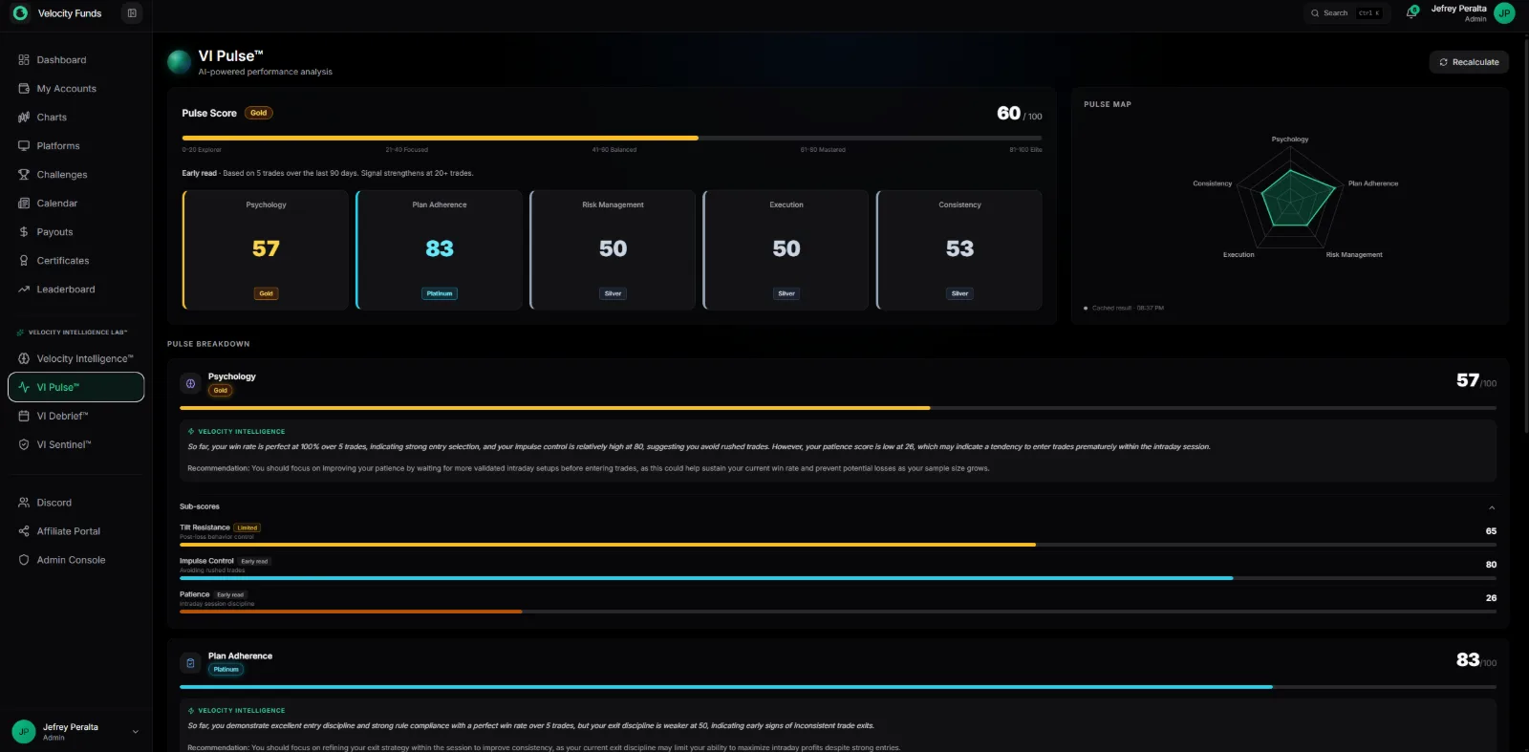This screenshot has width=1529, height=752.
Task: Click the Discord community icon
Action: (24, 503)
